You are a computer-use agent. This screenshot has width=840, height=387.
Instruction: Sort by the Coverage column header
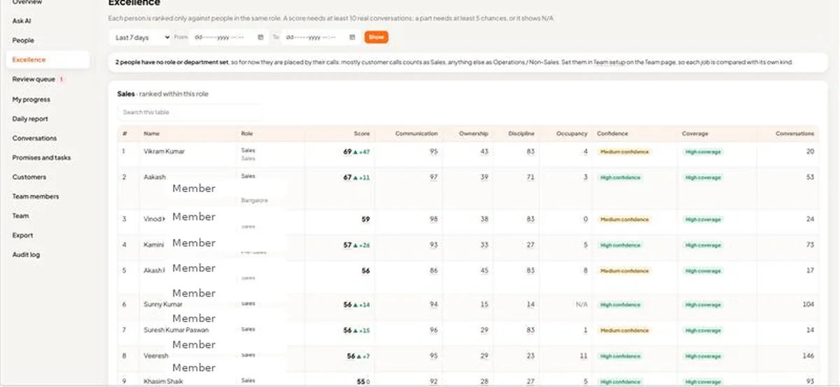tap(695, 133)
